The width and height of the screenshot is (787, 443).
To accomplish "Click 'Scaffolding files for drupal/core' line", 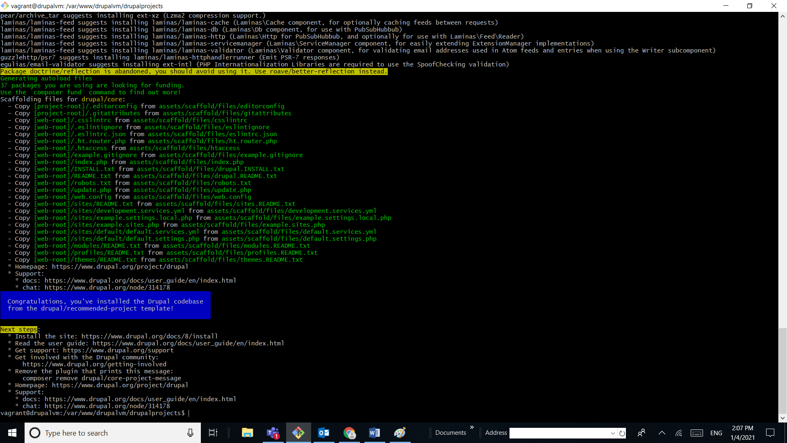I will pos(63,99).
